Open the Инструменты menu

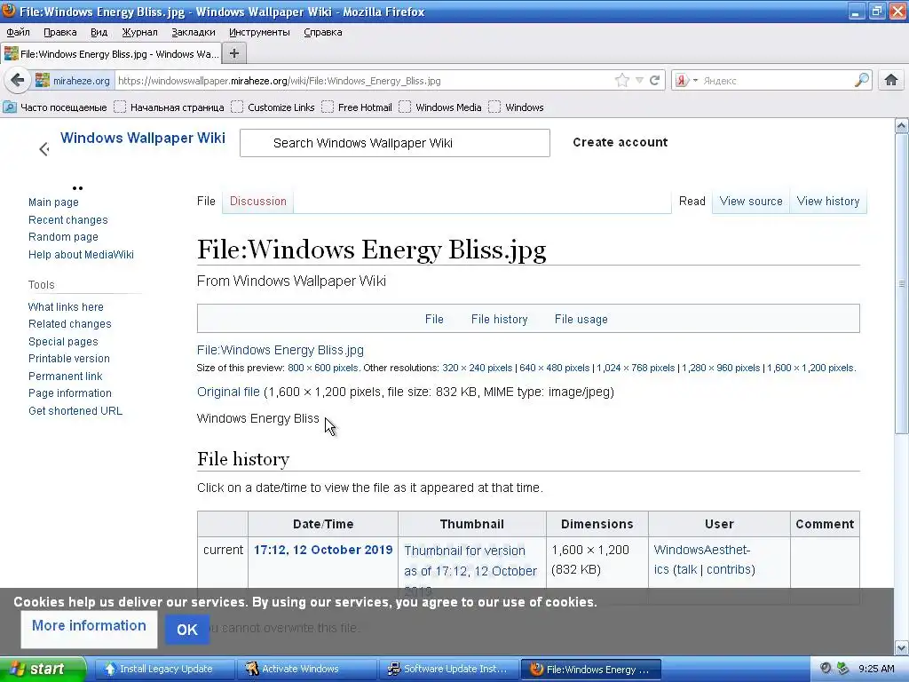(259, 32)
